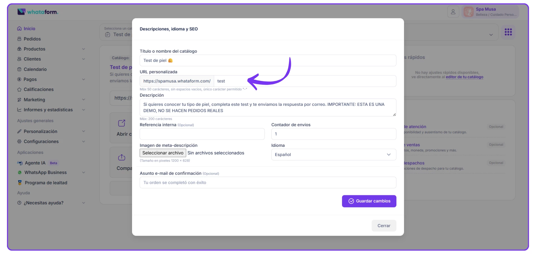Expand the Marketing menu chevron
The height and width of the screenshot is (254, 536).
[83, 100]
